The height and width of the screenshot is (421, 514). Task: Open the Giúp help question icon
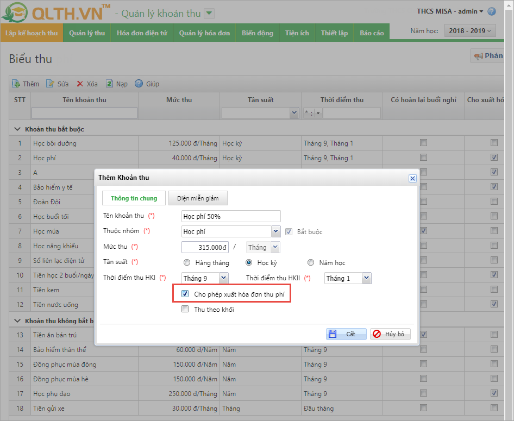[139, 84]
